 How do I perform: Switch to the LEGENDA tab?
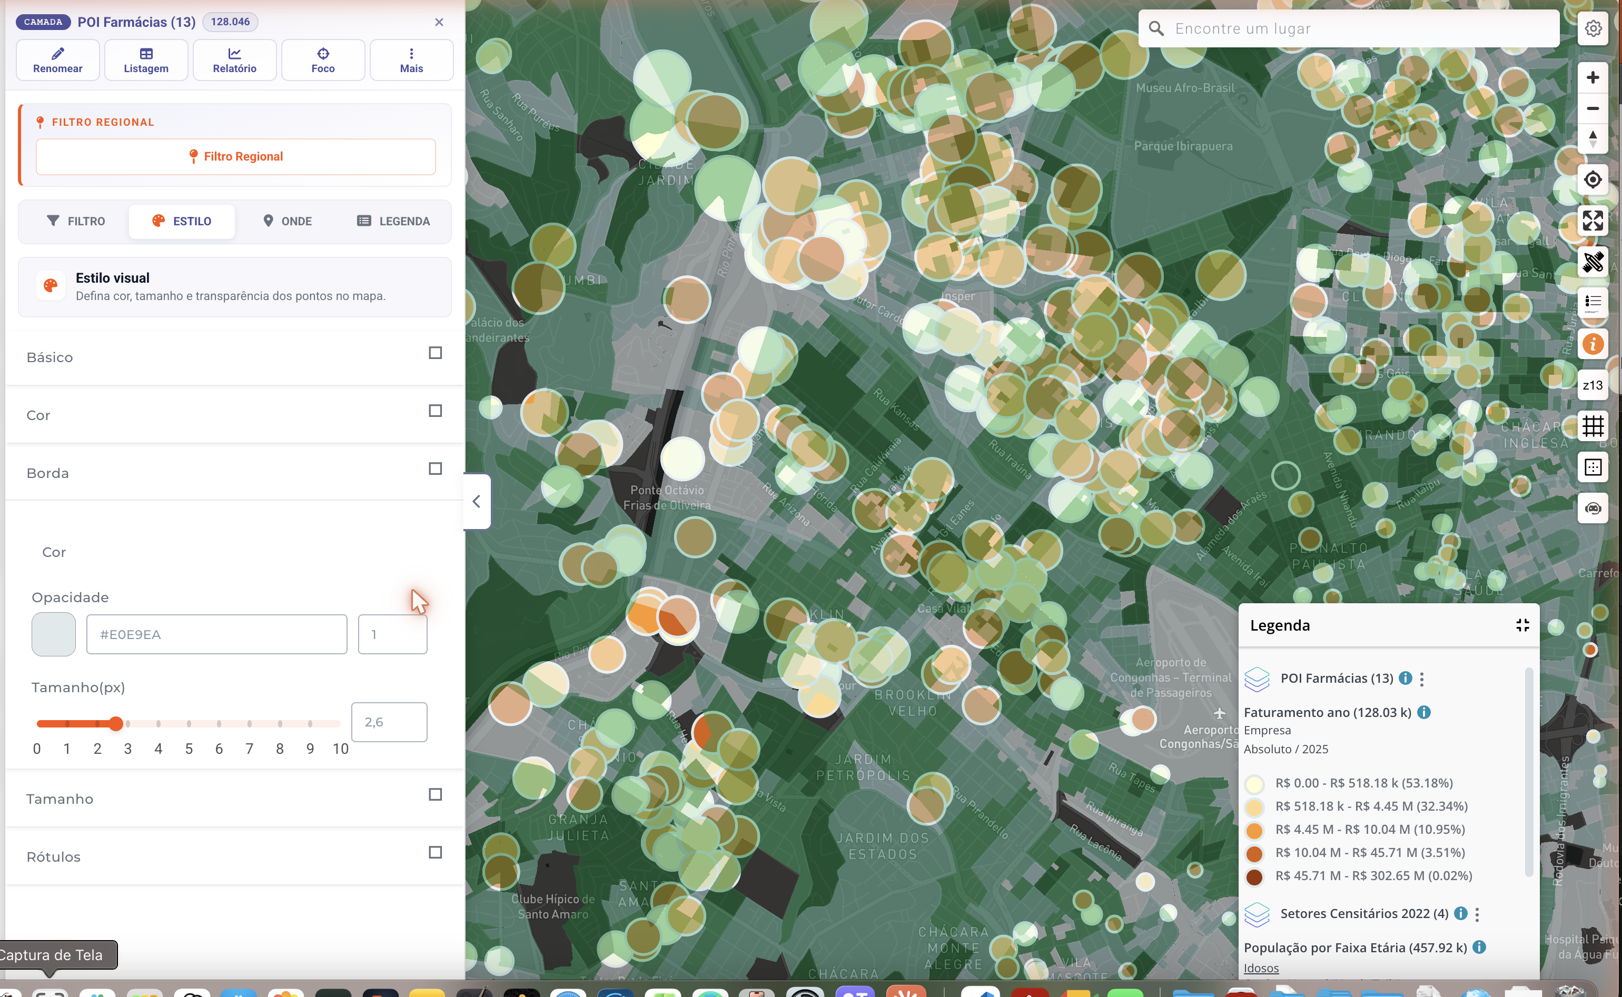click(393, 222)
